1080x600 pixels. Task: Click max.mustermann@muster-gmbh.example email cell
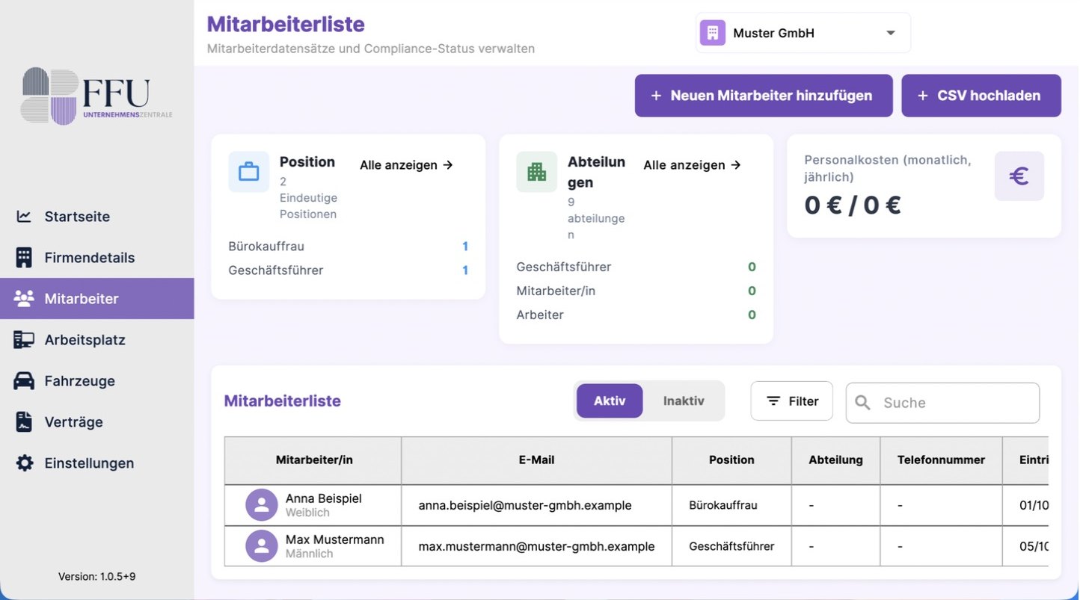pos(537,546)
